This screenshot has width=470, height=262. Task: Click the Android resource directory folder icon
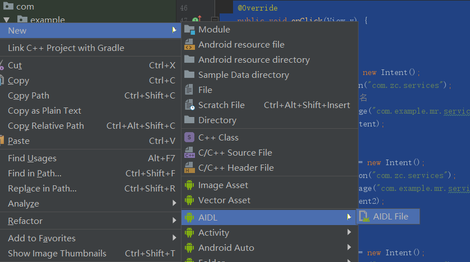(x=189, y=59)
